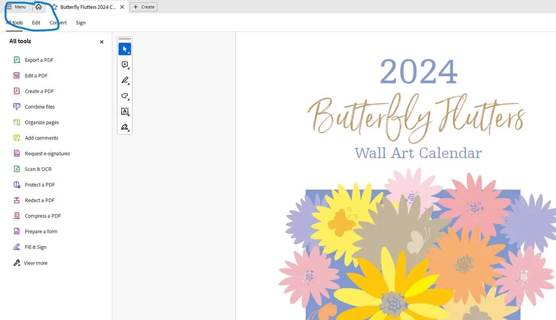Click the Prepare a form label

[x=41, y=232]
